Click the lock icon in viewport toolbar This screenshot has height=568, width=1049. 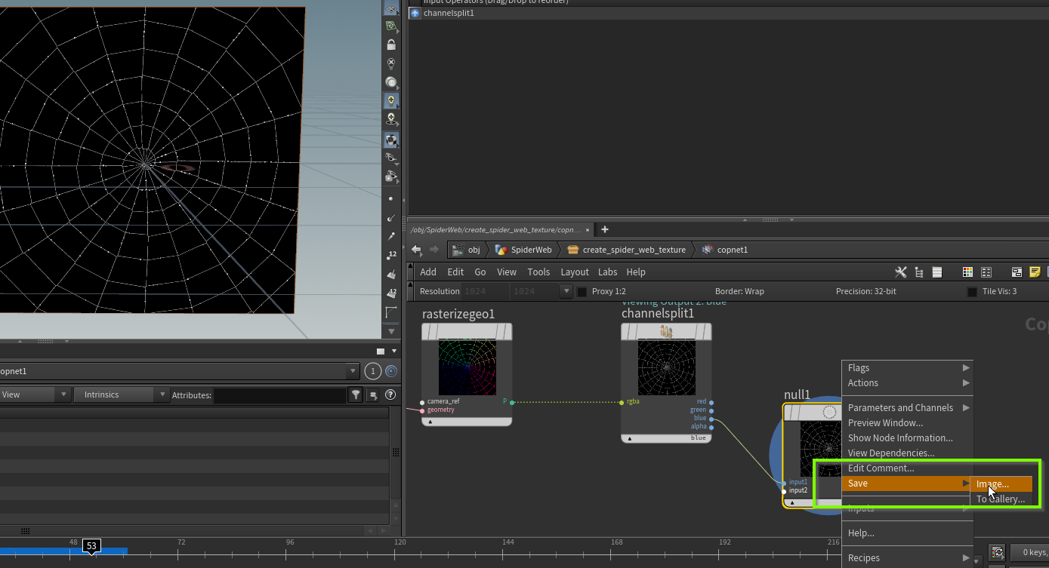(390, 45)
